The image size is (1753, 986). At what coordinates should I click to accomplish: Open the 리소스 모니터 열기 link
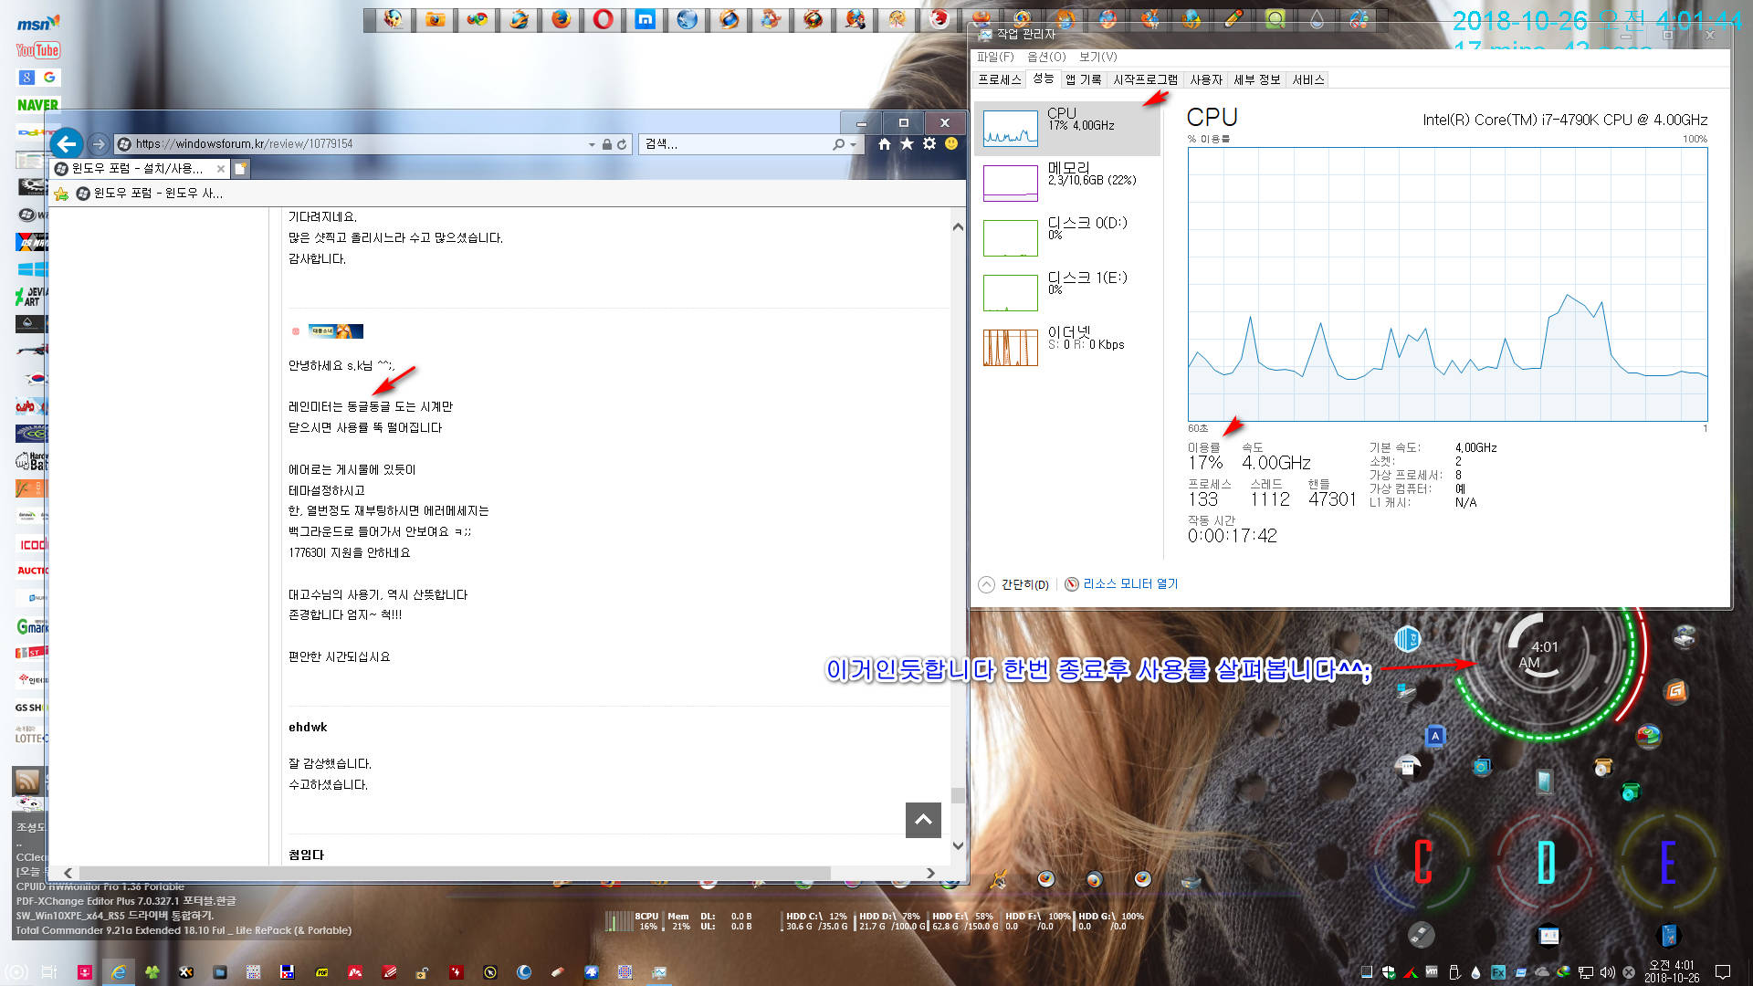coord(1121,584)
